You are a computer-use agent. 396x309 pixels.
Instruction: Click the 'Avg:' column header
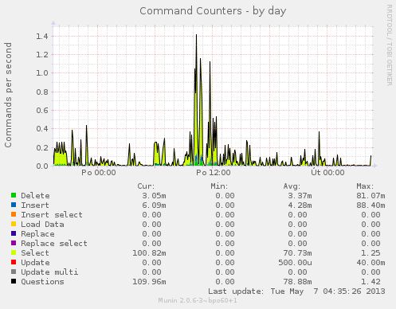pos(292,186)
